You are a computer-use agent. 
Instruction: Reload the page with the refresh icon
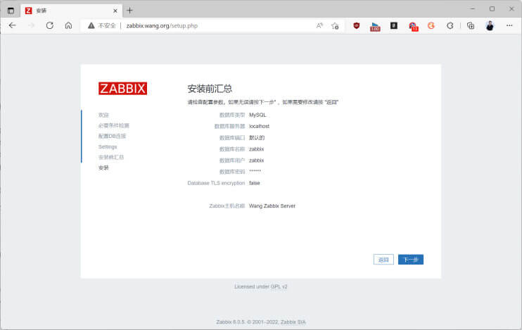(x=50, y=25)
